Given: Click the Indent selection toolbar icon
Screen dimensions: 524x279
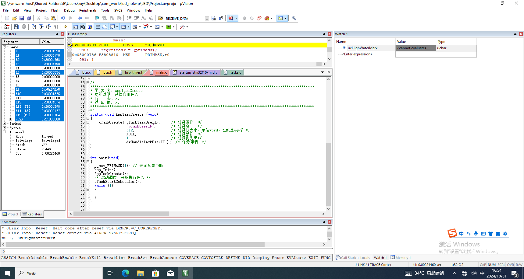Looking at the screenshot, I should tap(129, 18).
